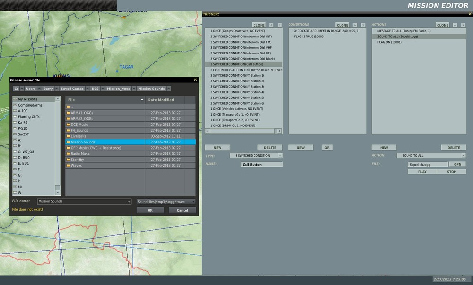Close the Choose sound file dialog
This screenshot has height=285, width=473.
point(195,80)
